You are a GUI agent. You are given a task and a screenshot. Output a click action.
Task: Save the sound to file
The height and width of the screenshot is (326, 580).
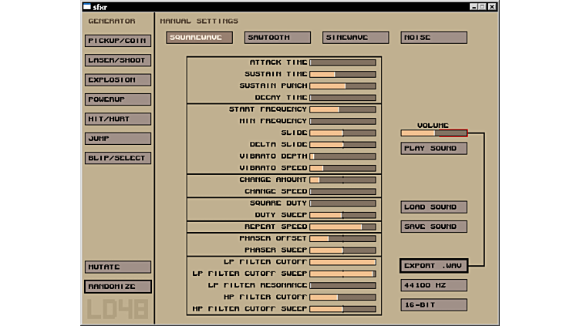pyautogui.click(x=433, y=227)
